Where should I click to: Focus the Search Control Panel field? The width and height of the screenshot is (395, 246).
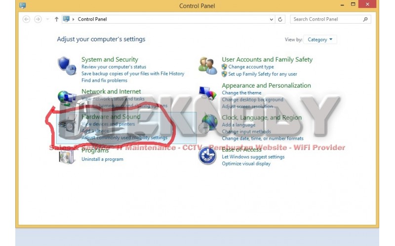click(x=330, y=19)
